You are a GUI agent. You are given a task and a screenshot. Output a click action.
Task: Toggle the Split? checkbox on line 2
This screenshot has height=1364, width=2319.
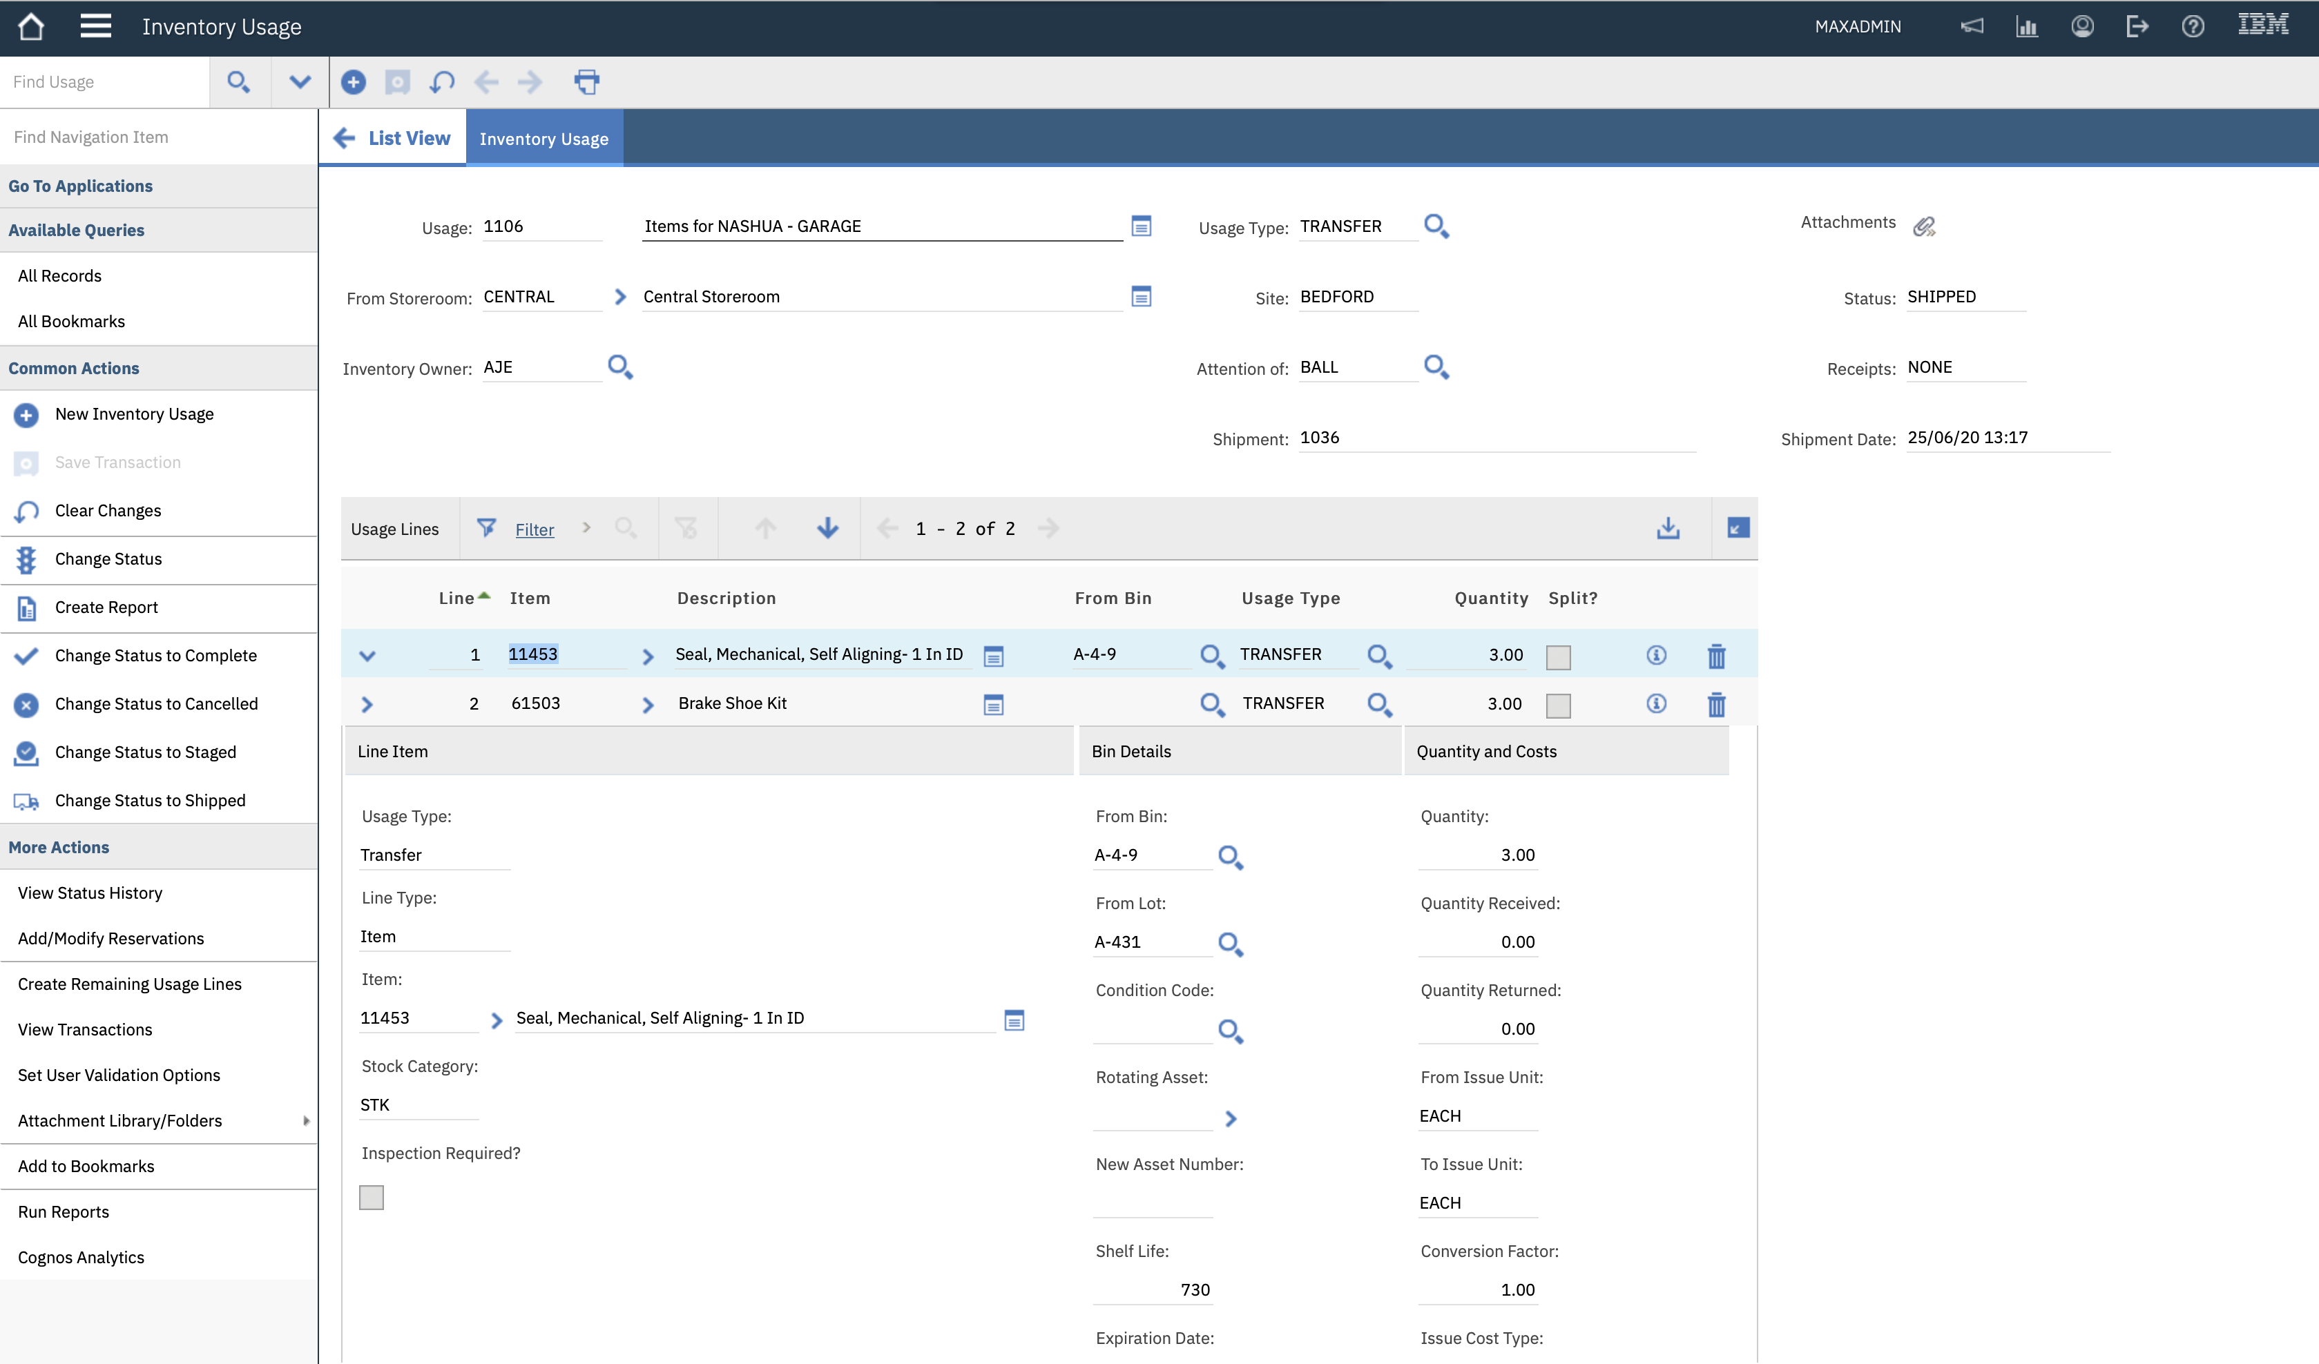pyautogui.click(x=1558, y=705)
